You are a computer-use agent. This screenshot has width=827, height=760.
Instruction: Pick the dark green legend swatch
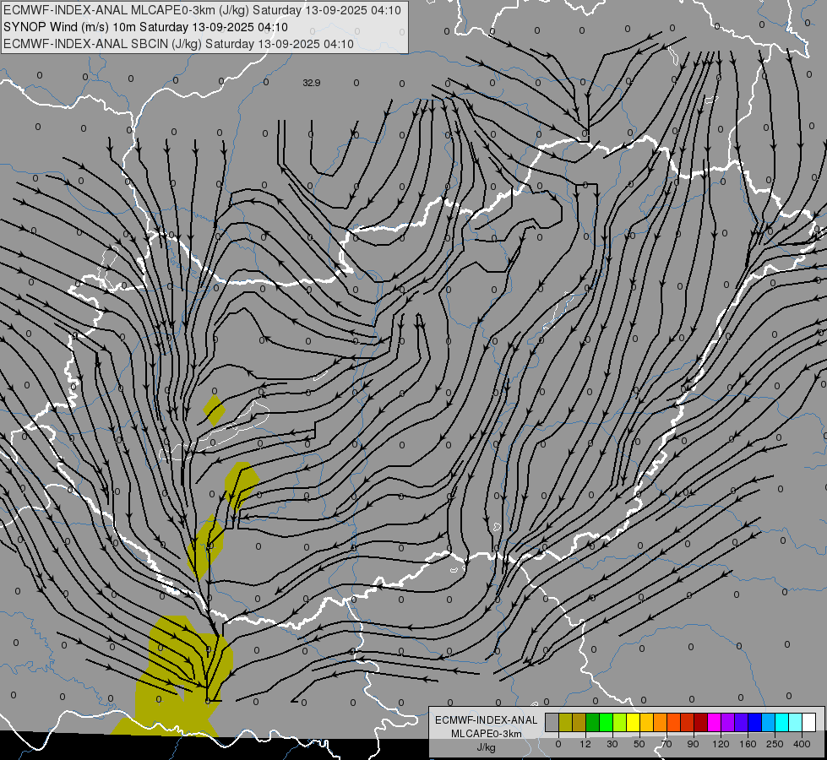click(593, 723)
